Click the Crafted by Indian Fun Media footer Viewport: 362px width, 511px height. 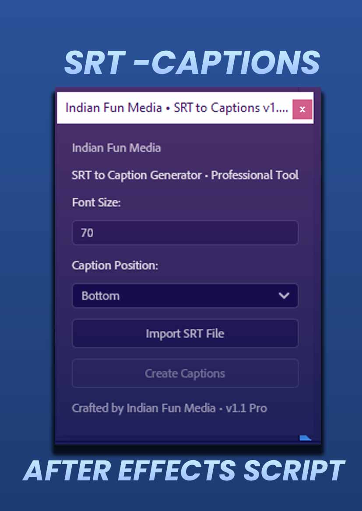[x=169, y=408]
